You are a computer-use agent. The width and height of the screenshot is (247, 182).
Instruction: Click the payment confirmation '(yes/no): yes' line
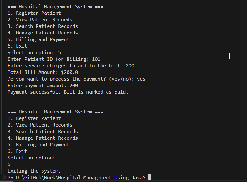coord(76,79)
